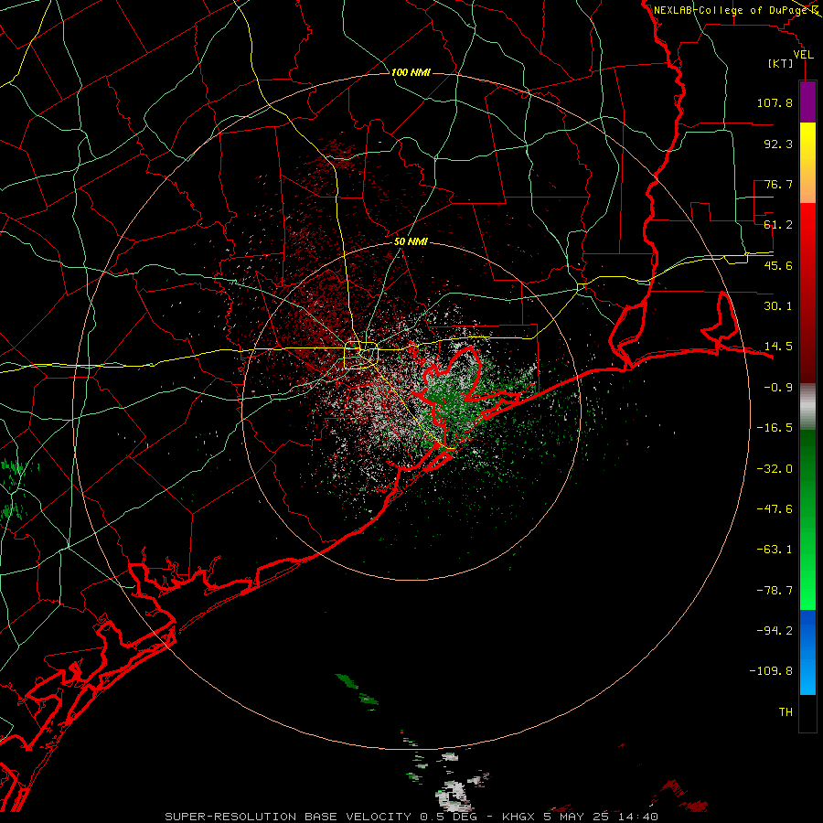The width and height of the screenshot is (823, 823).
Task: Pick the black TH segment of the bar
Action: click(x=807, y=713)
